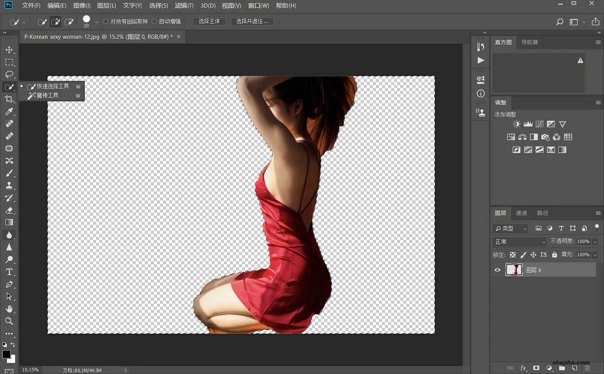Select the Path Selection tool
The width and height of the screenshot is (604, 374).
point(9,297)
